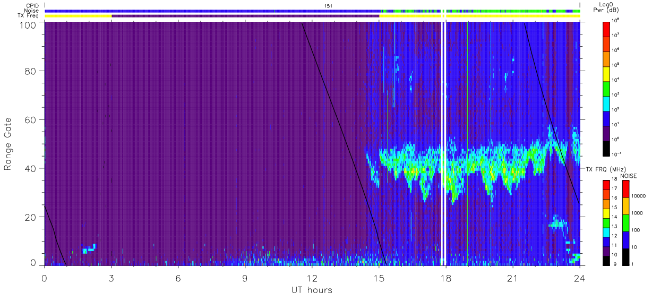Click x-axis tick label '6'
Image resolution: width=652 pixels, height=301 pixels.
click(x=178, y=278)
